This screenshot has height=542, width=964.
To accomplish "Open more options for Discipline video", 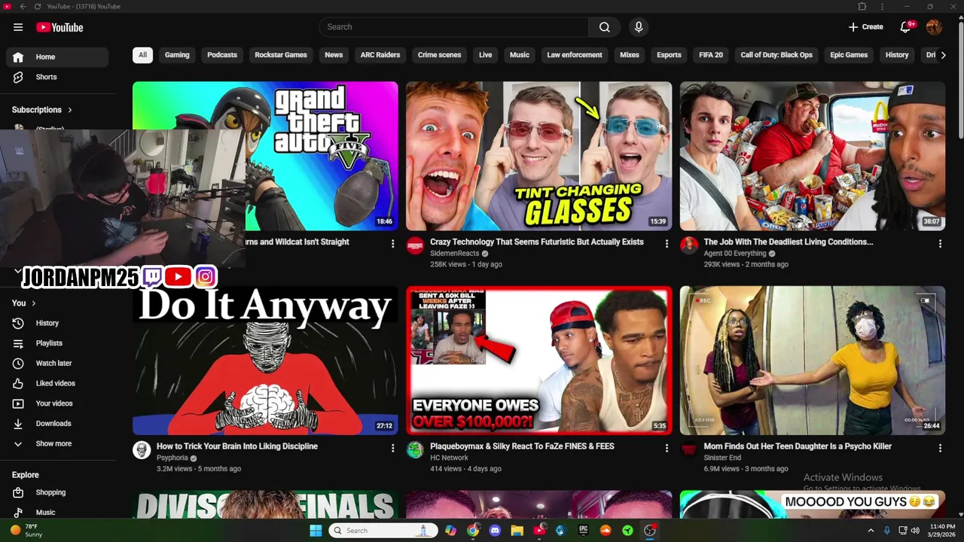I will click(392, 448).
